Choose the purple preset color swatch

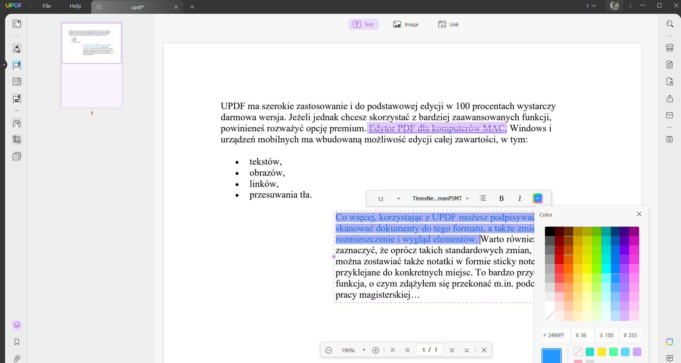tap(637, 352)
